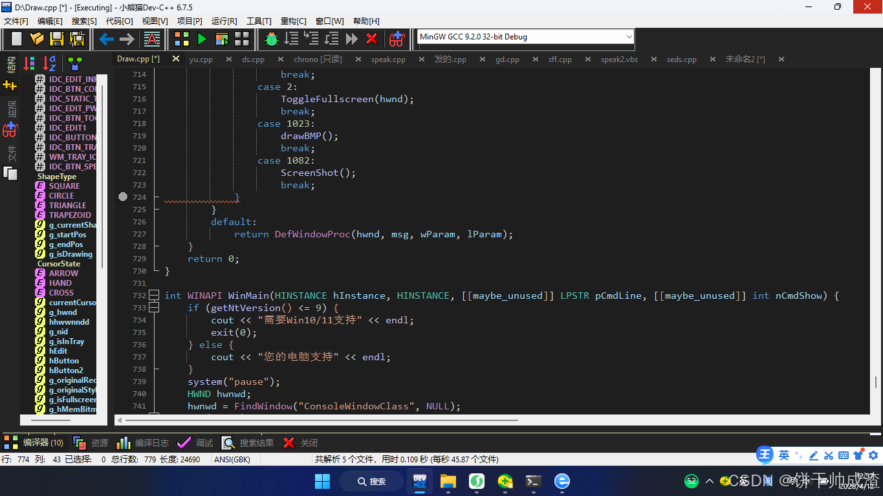Click the Step Into debug icon

click(x=312, y=39)
